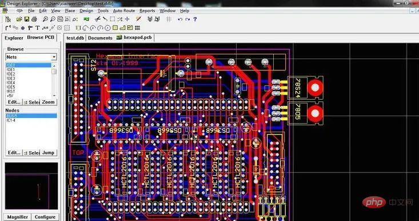
Task: Place a text string with the T icon
Action: point(37,27)
